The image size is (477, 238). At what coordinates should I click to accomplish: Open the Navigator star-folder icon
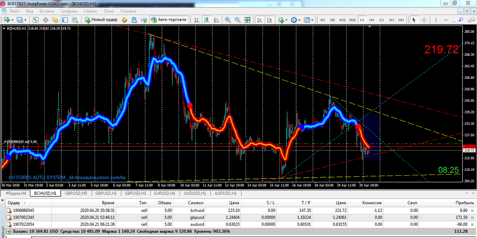click(55, 20)
